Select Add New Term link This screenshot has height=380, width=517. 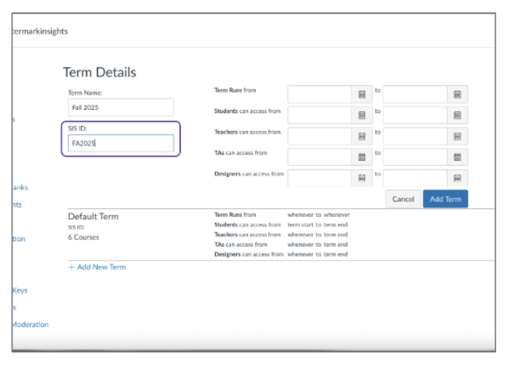pos(97,267)
